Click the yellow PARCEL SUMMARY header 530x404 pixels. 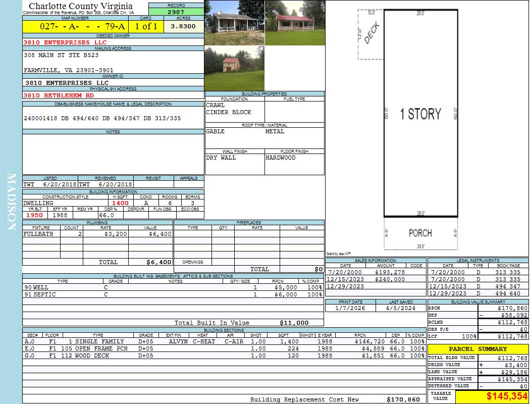pyautogui.click(x=478, y=349)
